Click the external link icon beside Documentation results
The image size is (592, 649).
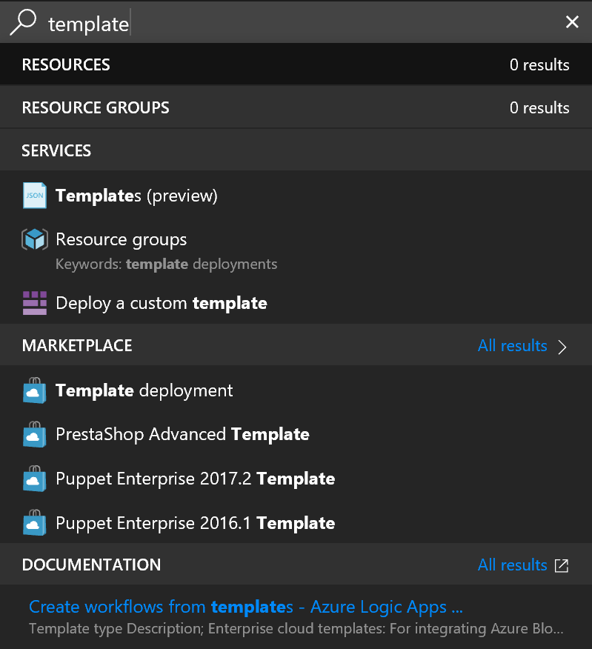(562, 565)
